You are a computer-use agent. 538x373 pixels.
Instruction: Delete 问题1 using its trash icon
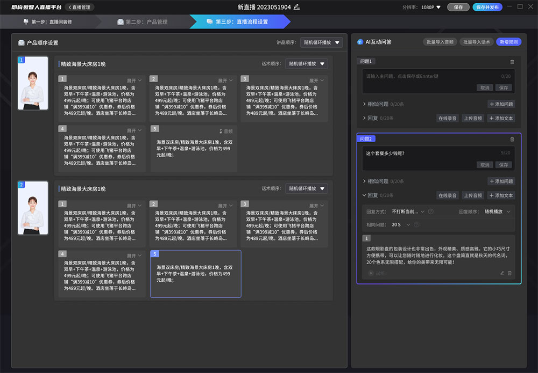(x=512, y=62)
